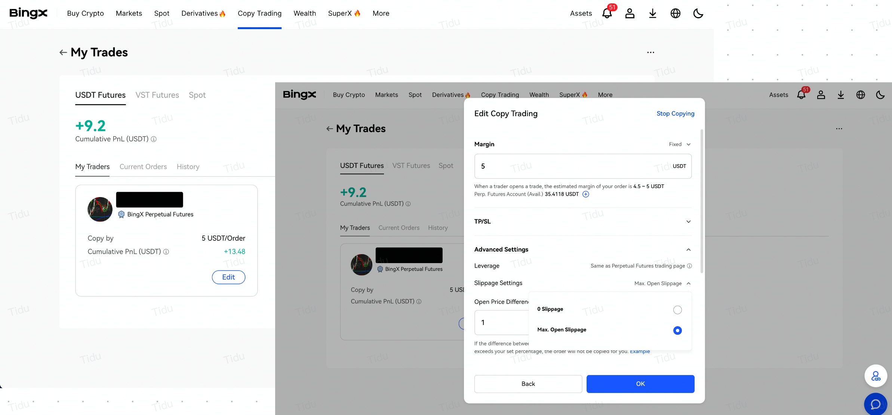Viewport: 892px width, 415px height.
Task: Open language globe icon in top navigation
Action: [x=676, y=13]
